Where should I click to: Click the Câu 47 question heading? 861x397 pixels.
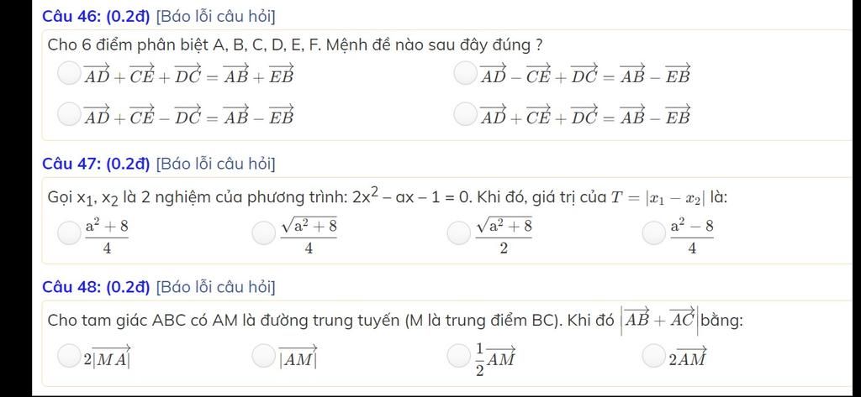(x=96, y=164)
